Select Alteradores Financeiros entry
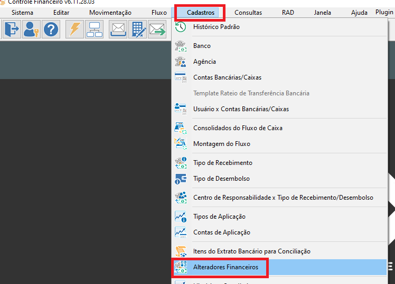 (x=279, y=267)
